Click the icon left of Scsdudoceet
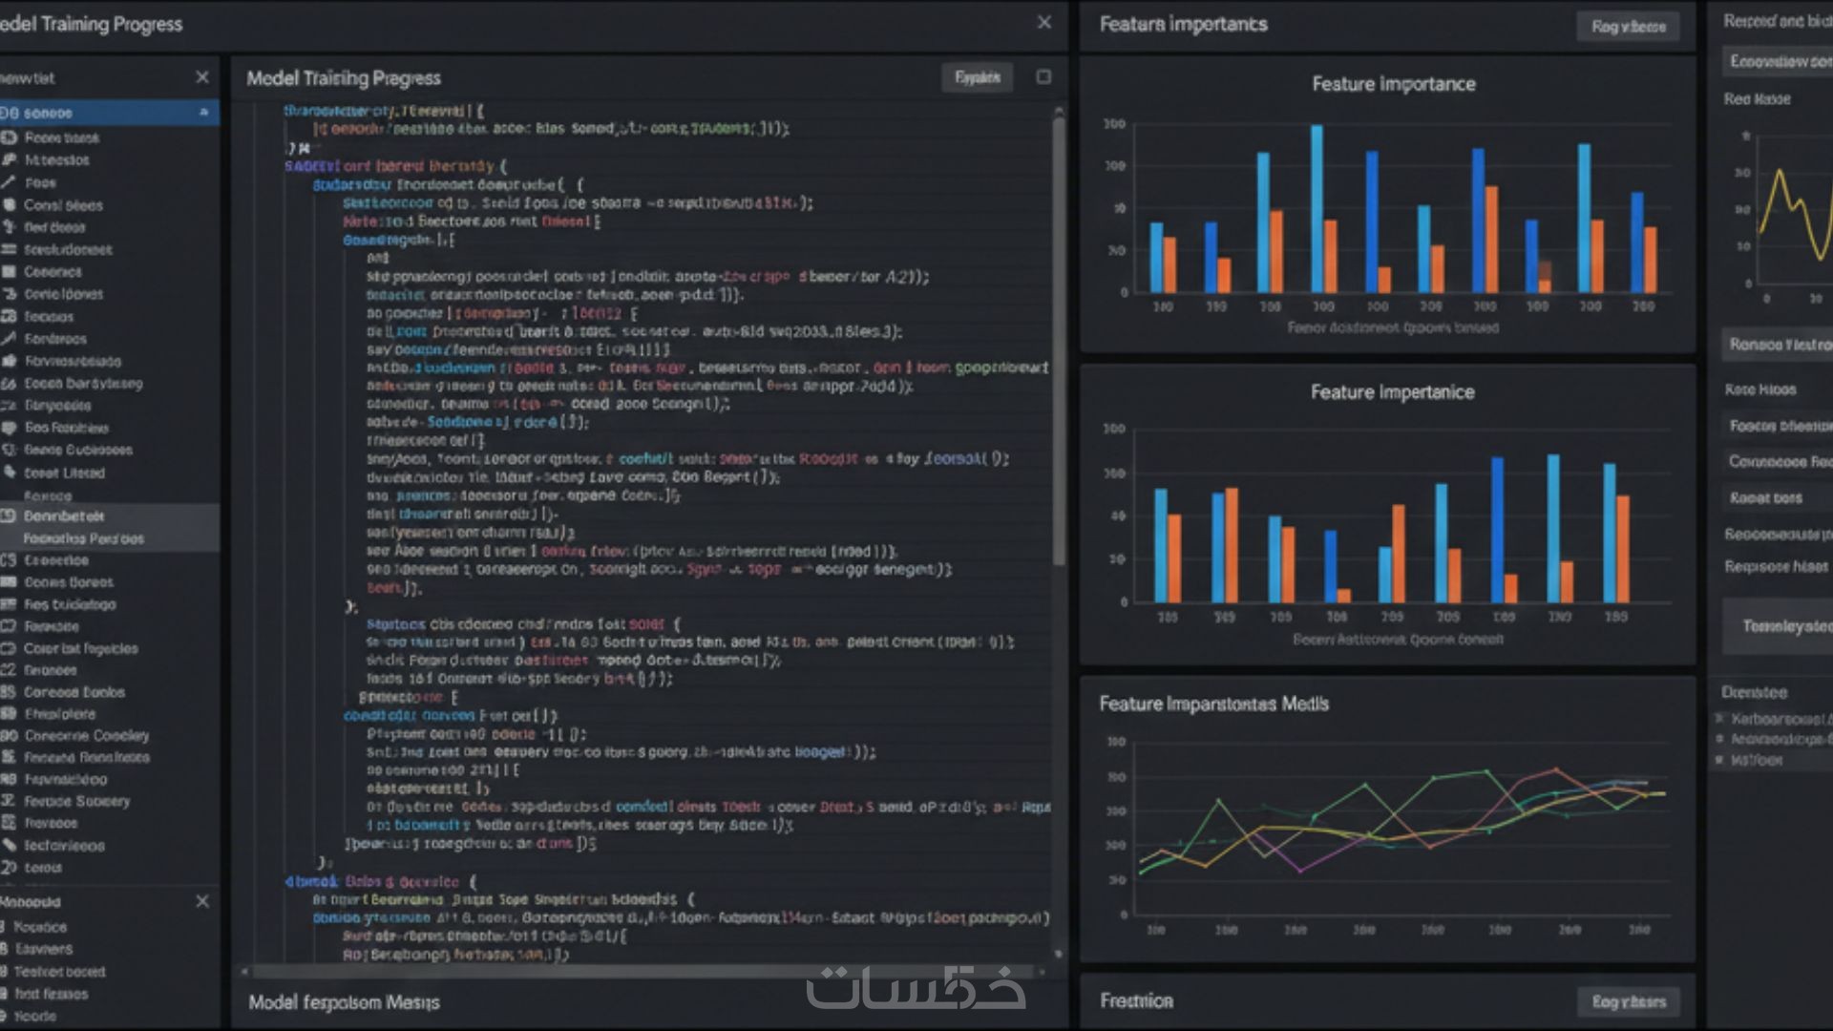 click(9, 249)
